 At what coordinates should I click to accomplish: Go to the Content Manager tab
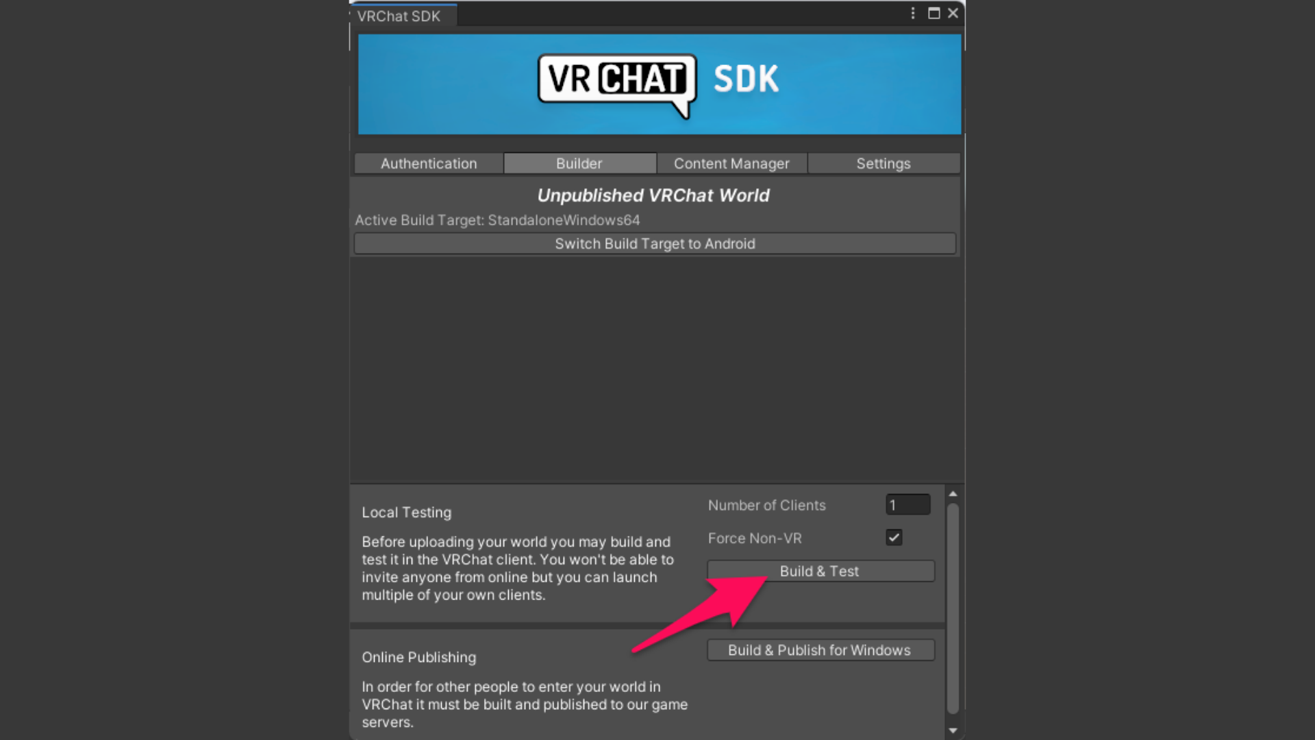coord(731,164)
